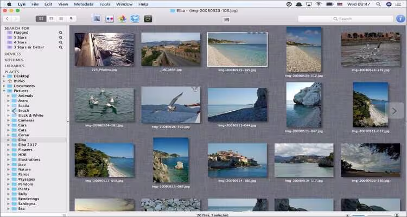Expand the Elba 2017 folder
This screenshot has width=407, height=217.
pos(9,144)
